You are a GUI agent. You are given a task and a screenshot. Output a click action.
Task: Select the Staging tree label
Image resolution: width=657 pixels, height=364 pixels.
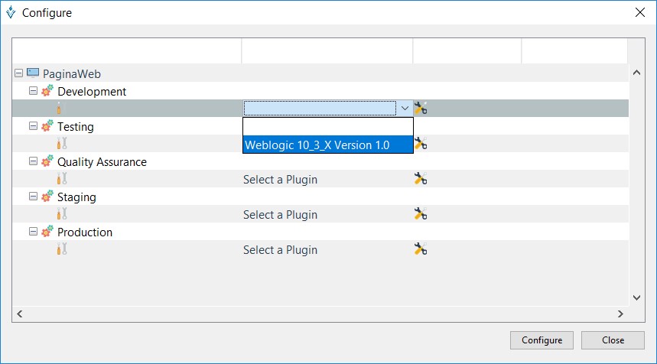pos(76,197)
